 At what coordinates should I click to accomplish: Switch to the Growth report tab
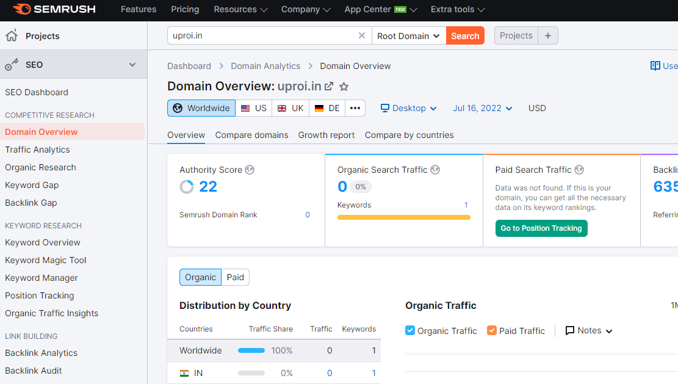tap(326, 135)
